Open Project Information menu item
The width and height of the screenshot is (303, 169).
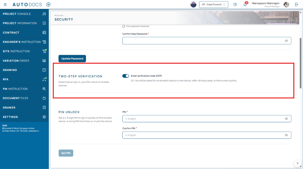click(24, 23)
